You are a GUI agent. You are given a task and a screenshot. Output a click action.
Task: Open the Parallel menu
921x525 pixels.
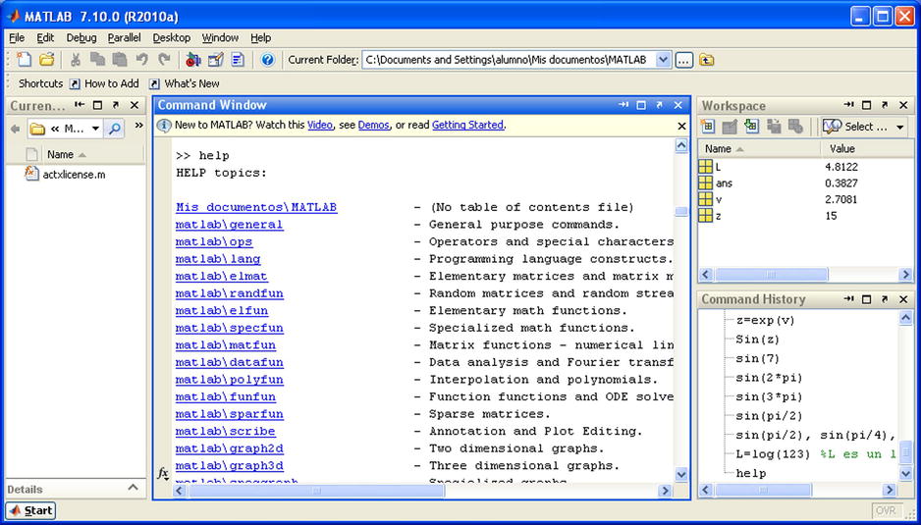(x=124, y=37)
